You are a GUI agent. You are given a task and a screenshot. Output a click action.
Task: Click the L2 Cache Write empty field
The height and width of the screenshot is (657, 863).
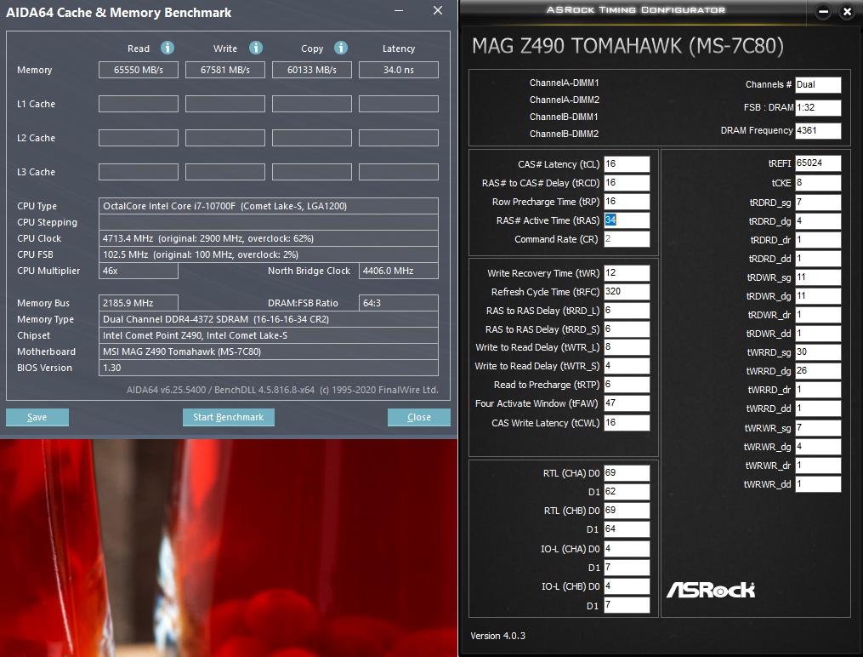coord(225,138)
